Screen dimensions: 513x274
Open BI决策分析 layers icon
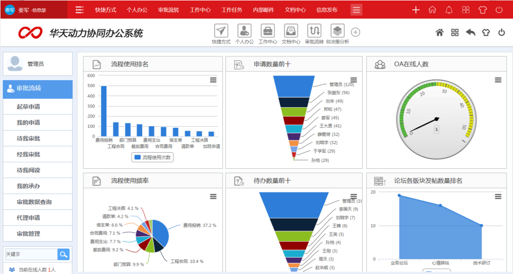click(337, 31)
